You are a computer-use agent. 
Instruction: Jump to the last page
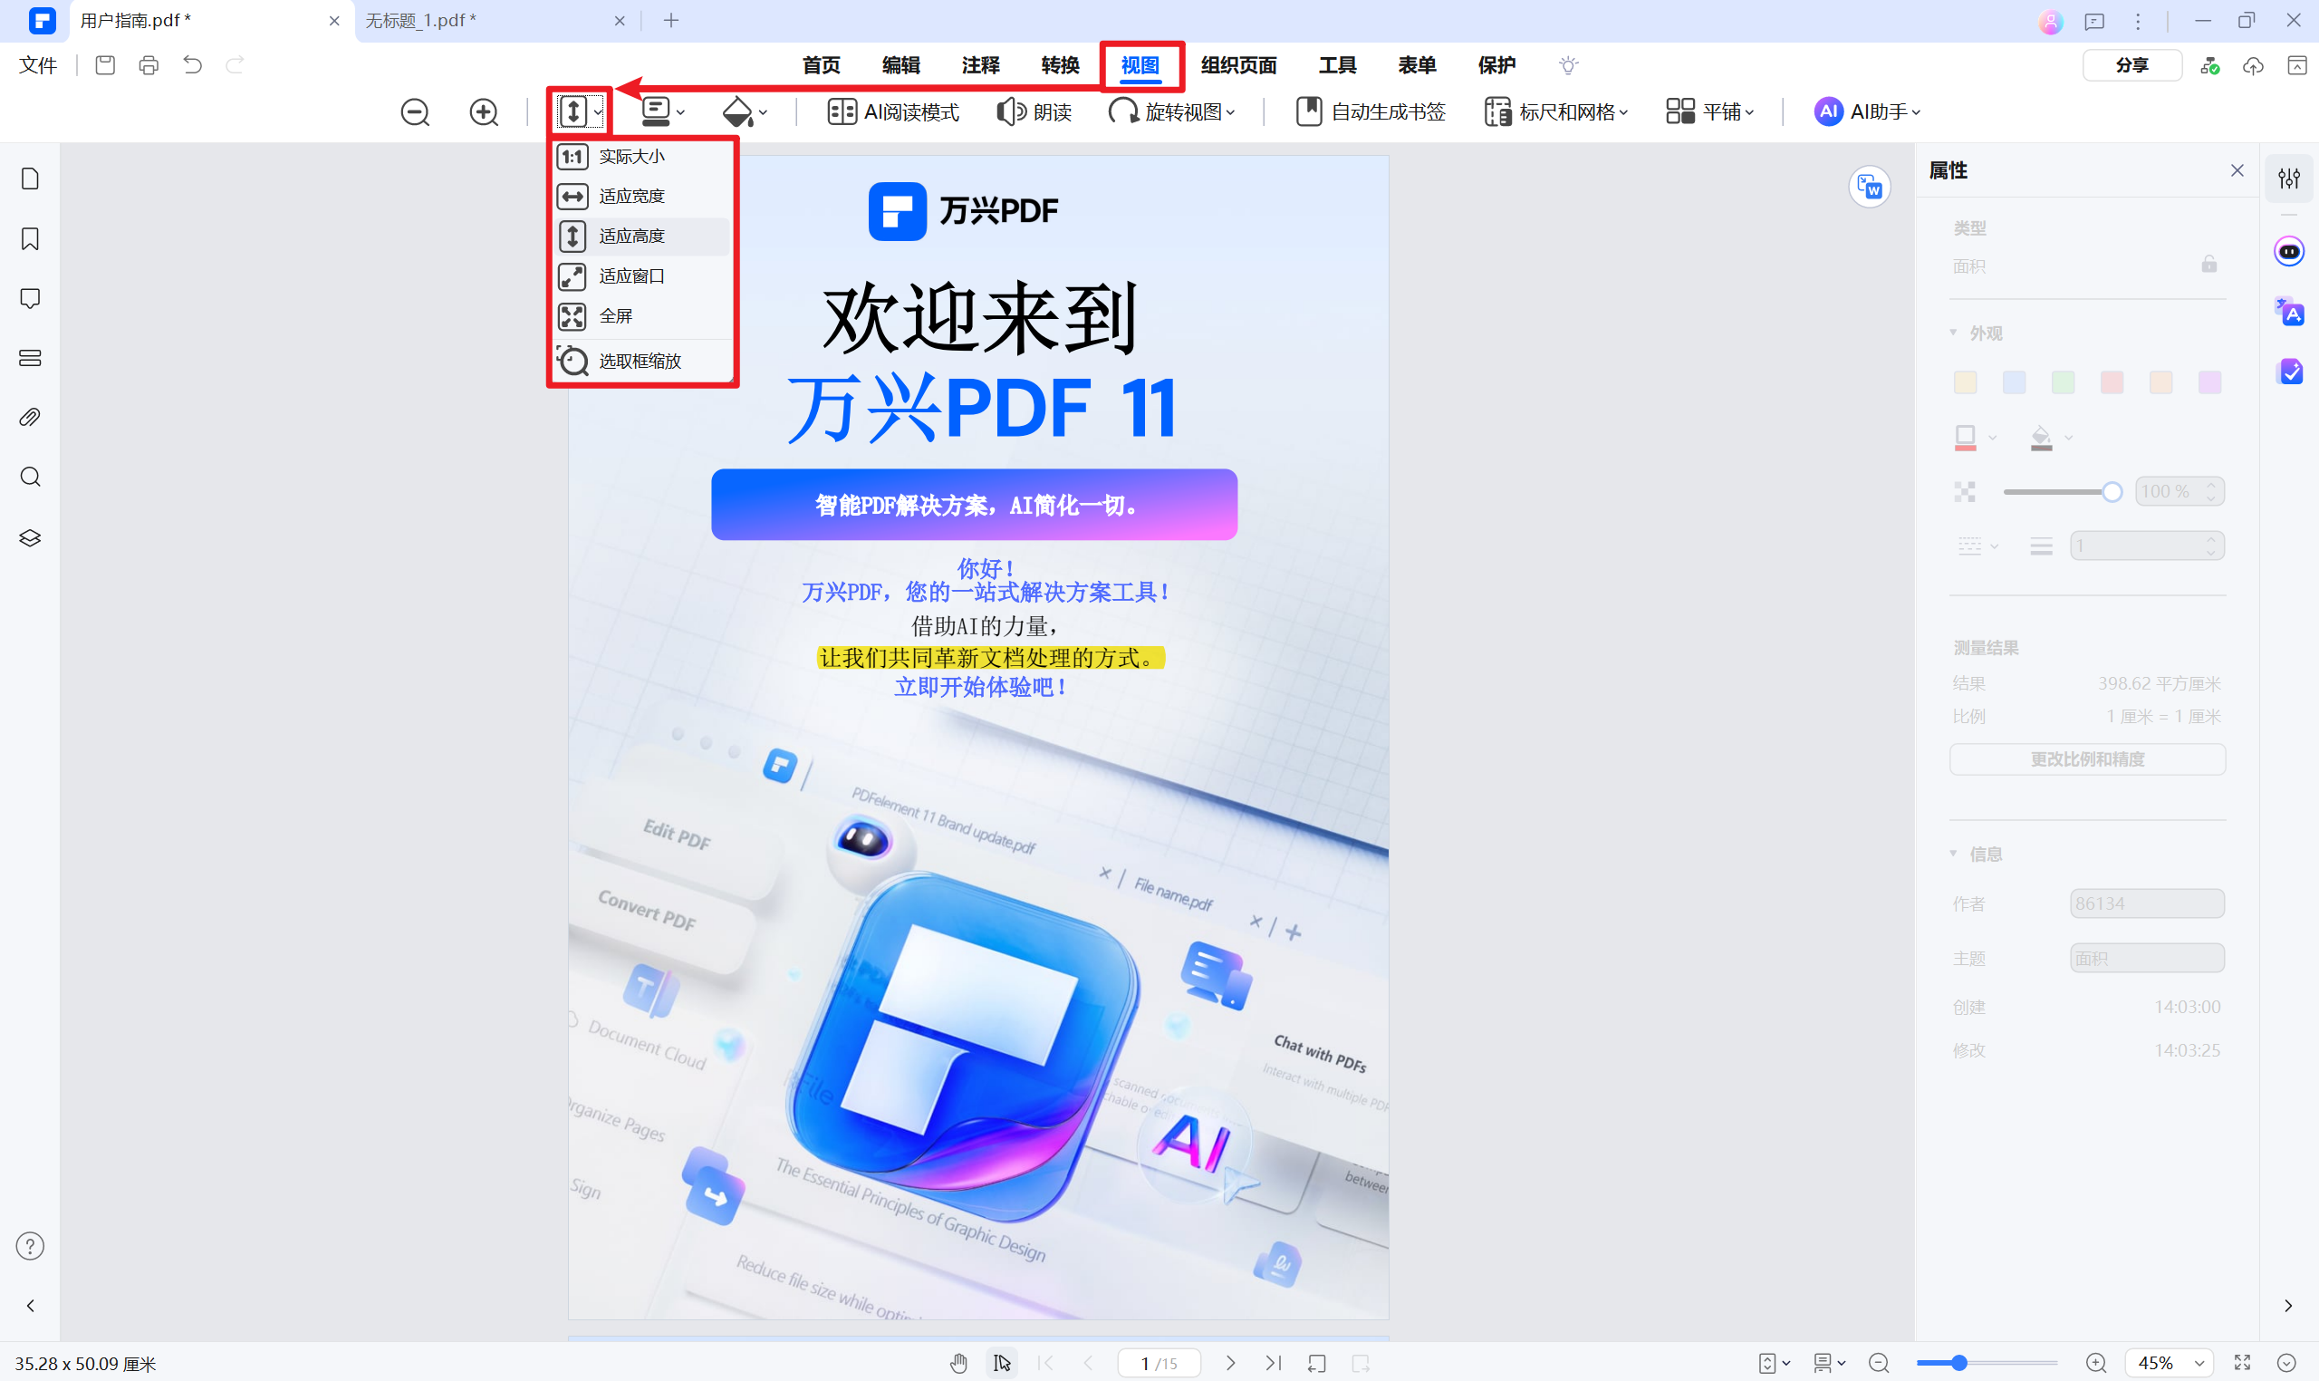[x=1274, y=1363]
